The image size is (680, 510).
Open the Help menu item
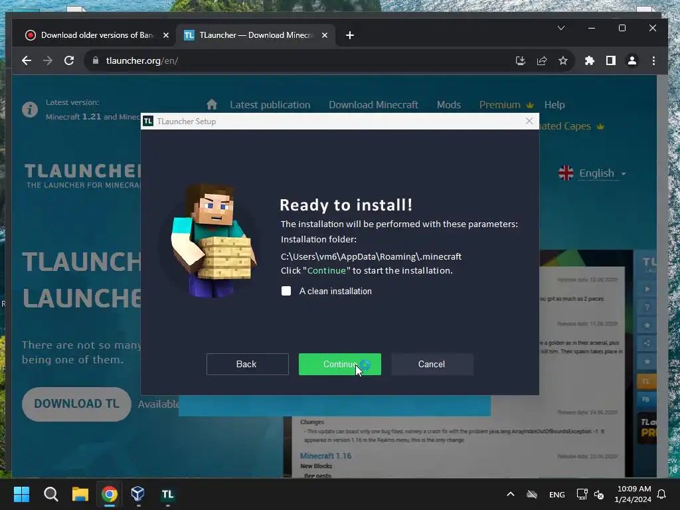554,105
